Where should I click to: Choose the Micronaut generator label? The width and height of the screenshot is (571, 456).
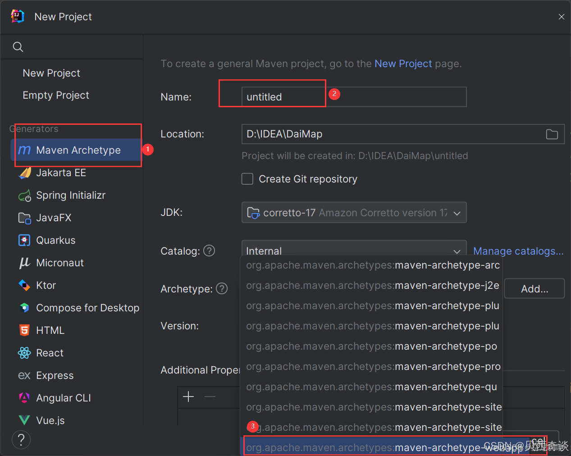click(x=60, y=263)
